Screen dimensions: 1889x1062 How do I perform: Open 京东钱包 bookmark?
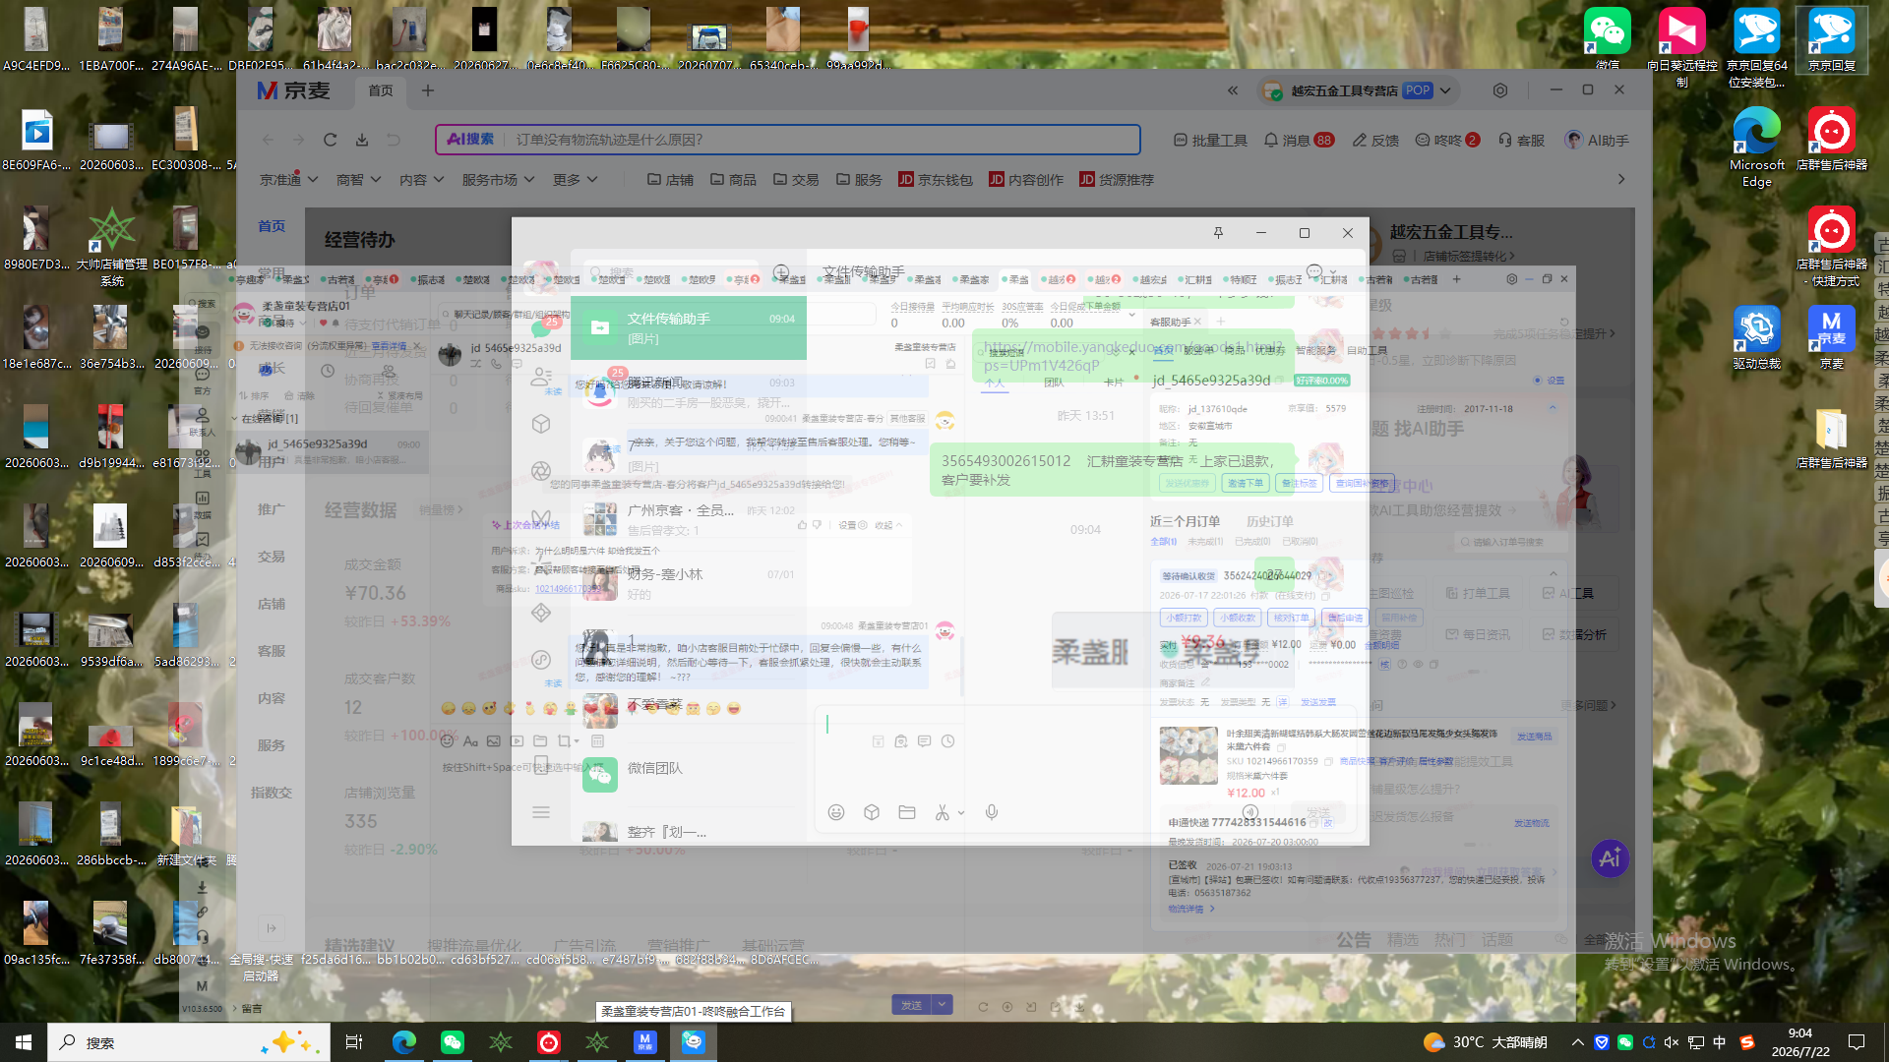936,180
